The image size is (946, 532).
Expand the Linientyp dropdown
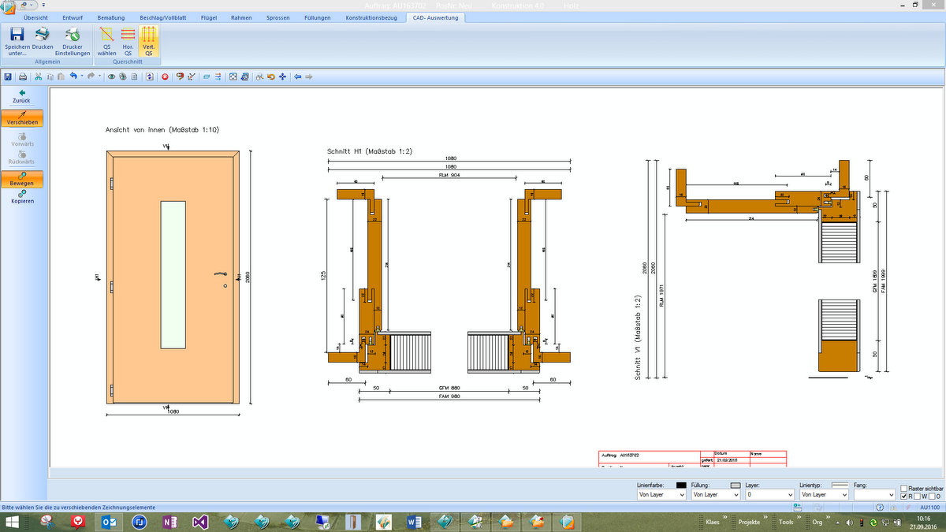pos(824,495)
